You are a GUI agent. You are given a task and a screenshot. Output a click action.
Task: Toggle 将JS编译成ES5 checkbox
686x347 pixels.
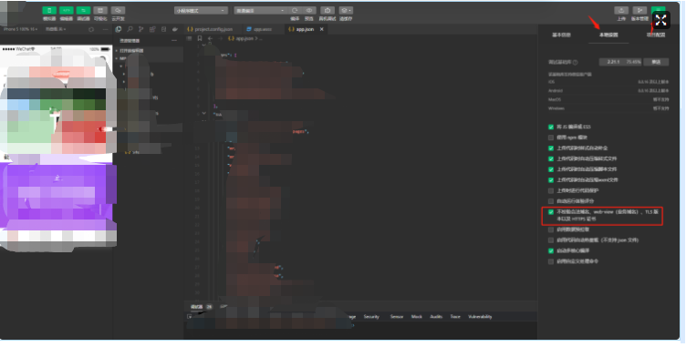551,127
